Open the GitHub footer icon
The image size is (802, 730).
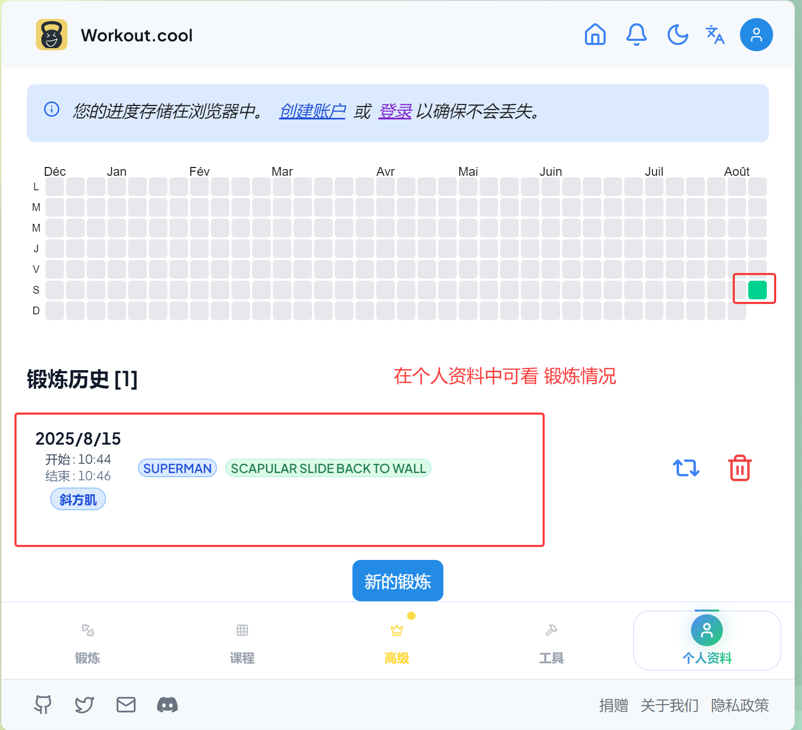coord(43,705)
